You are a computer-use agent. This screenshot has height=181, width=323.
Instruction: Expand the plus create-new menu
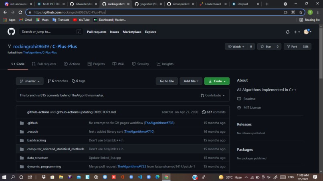(x=297, y=32)
